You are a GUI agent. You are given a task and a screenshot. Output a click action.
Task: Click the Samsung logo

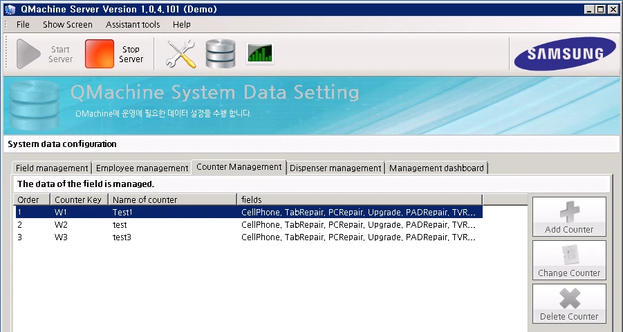[565, 54]
